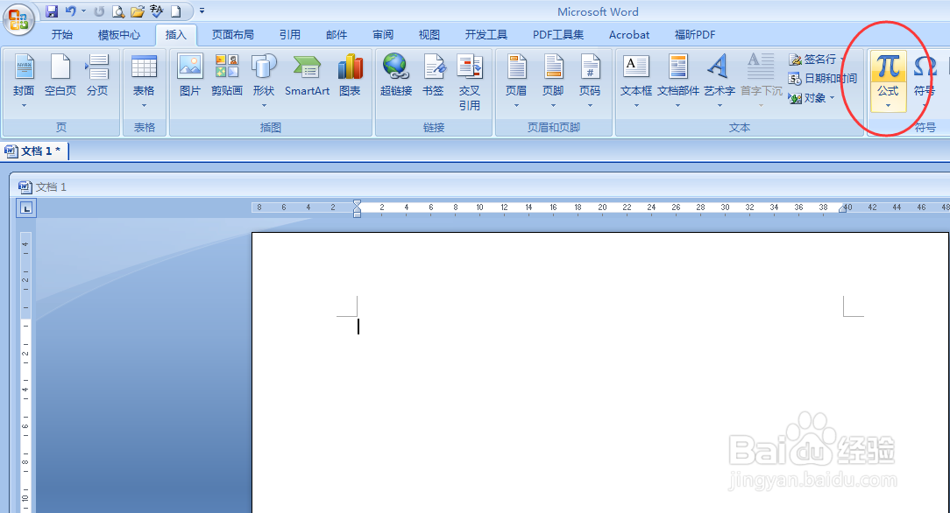Click the left indent marker on ruler

tap(357, 214)
